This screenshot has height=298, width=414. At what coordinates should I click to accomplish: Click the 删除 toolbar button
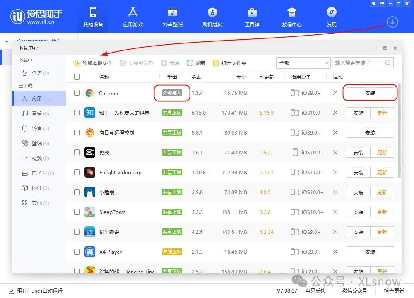pos(170,63)
